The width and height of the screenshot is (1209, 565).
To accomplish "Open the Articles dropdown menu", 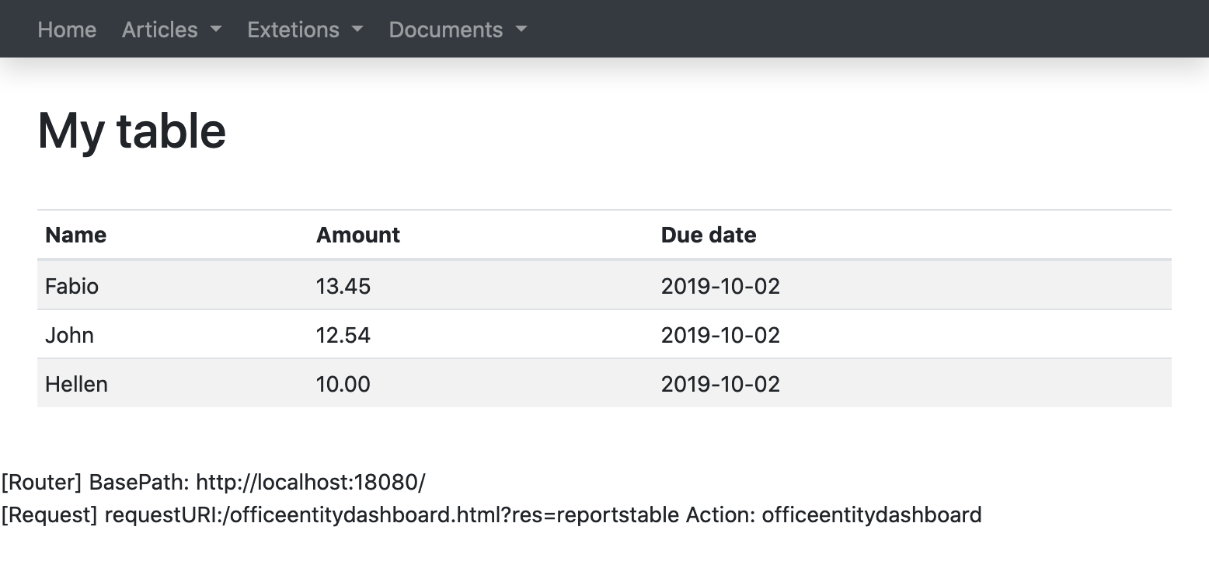I will tap(172, 30).
